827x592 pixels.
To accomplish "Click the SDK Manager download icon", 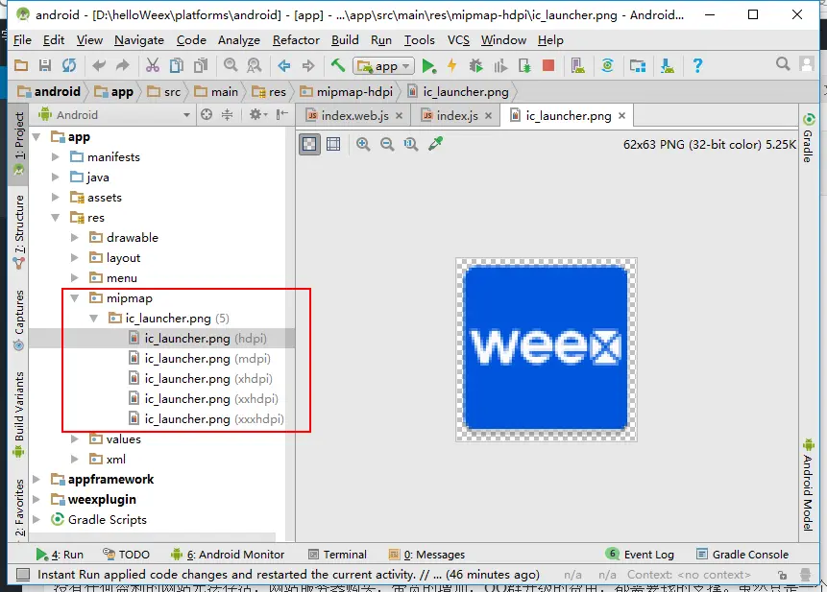I will pos(668,66).
